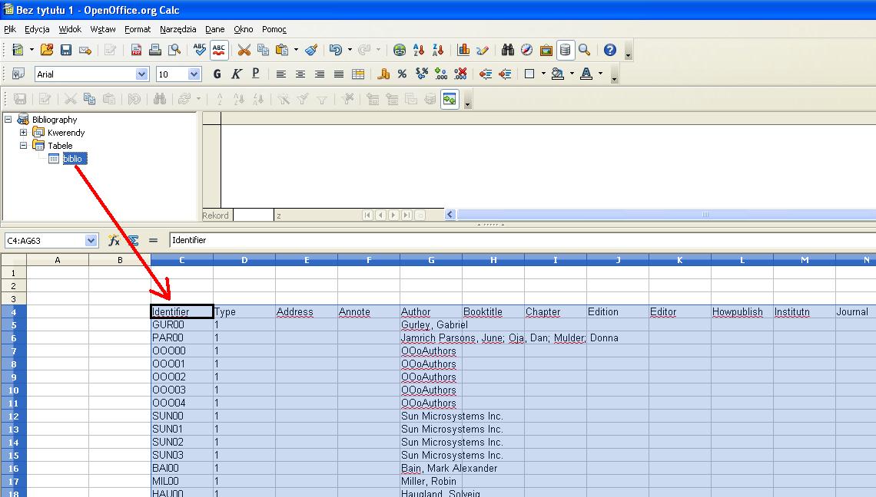Apply the percent number format

[x=402, y=74]
